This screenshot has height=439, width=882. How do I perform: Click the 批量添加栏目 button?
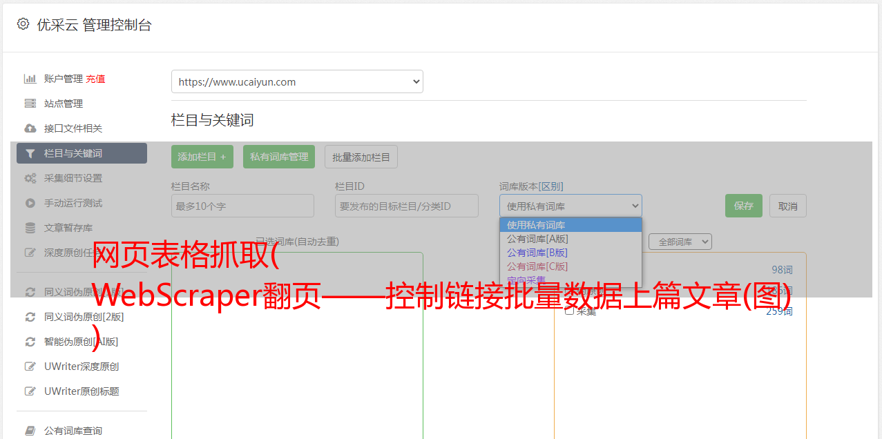tap(361, 157)
